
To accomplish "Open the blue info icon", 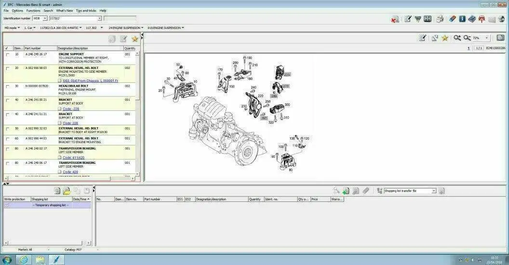I will click(x=462, y=19).
